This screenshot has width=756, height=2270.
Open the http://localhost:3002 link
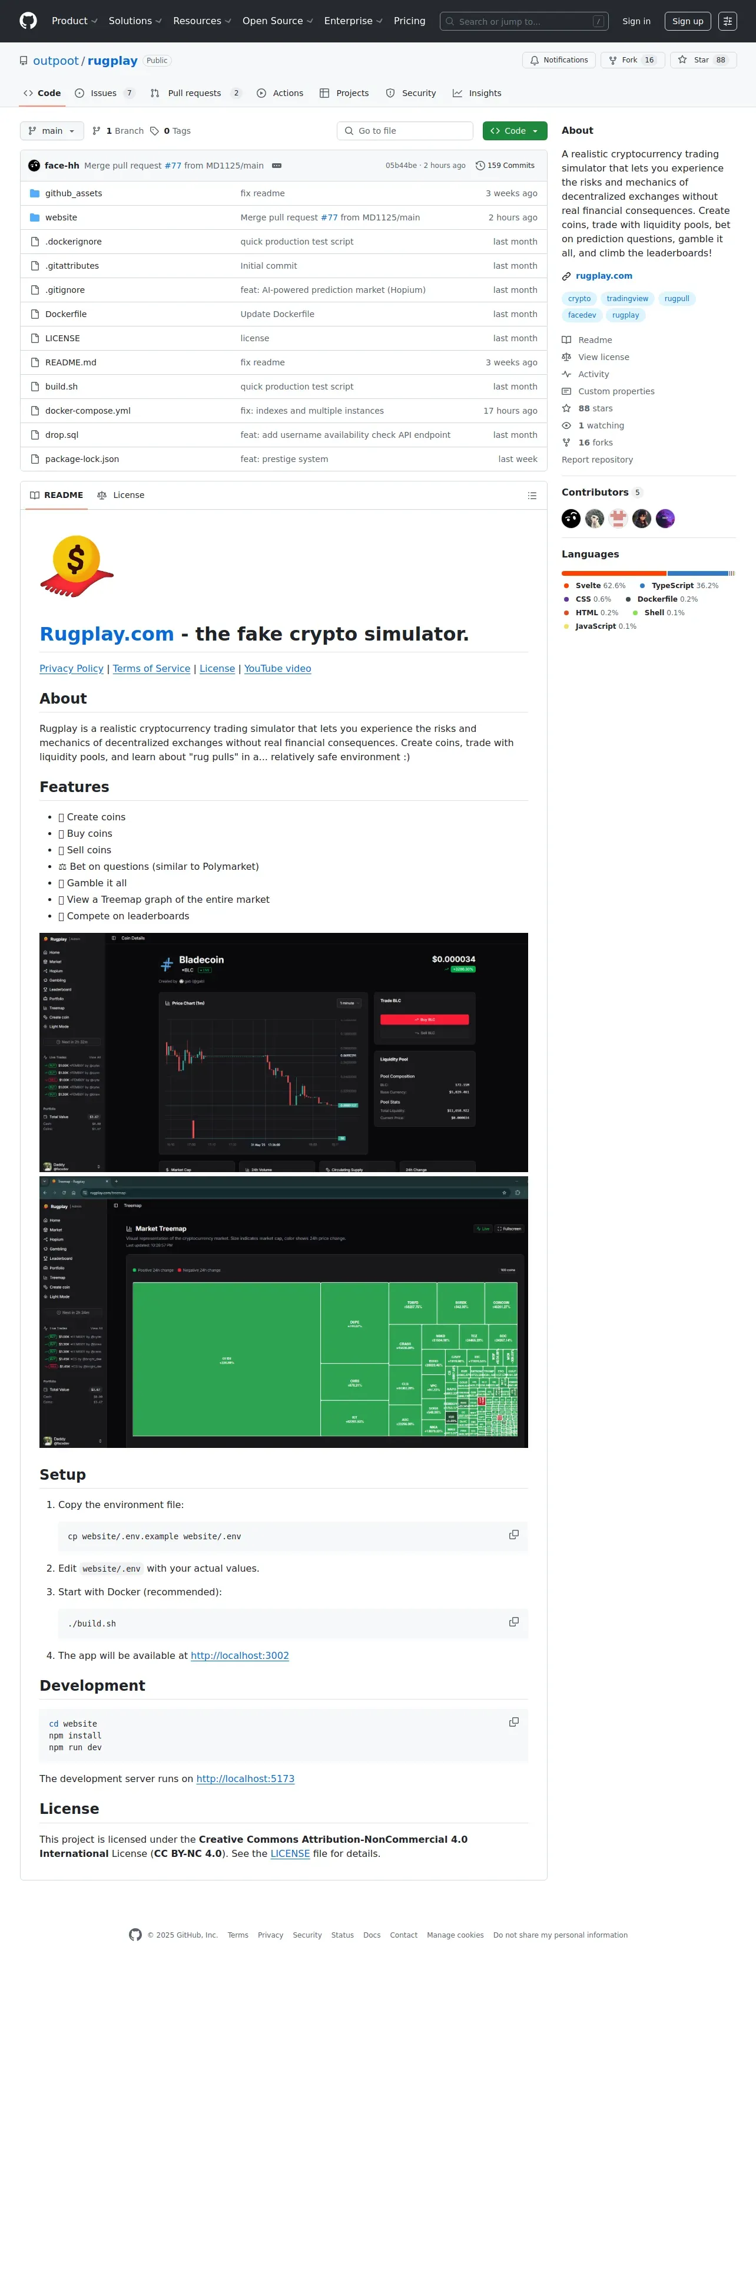(x=240, y=1656)
